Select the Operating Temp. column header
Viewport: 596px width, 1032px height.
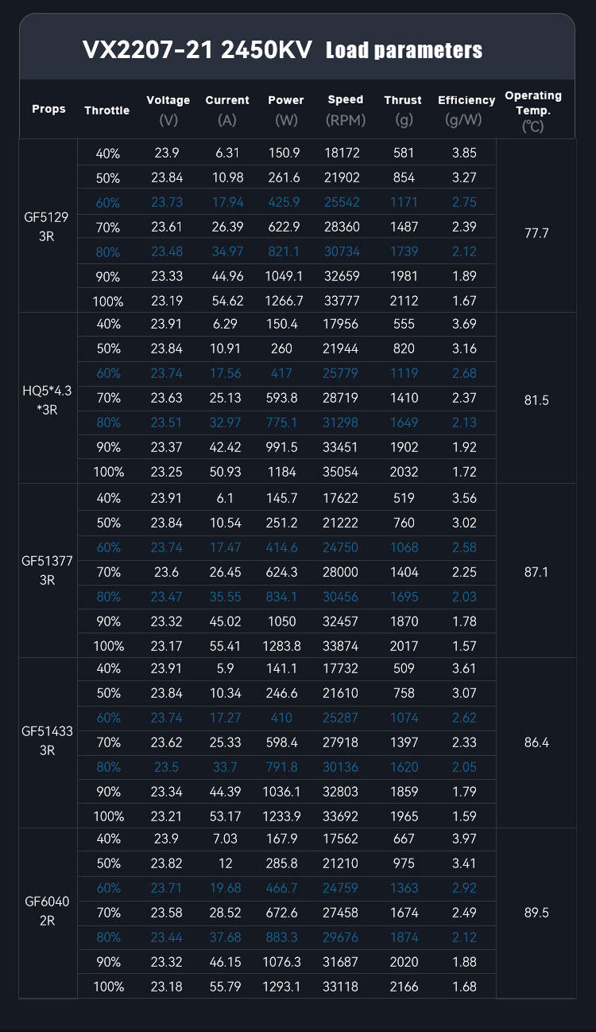[533, 110]
